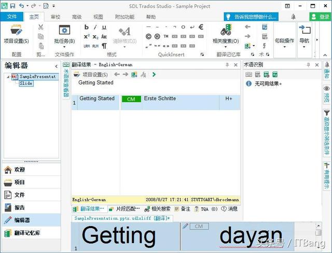Toggle bold formatting

coord(87,27)
